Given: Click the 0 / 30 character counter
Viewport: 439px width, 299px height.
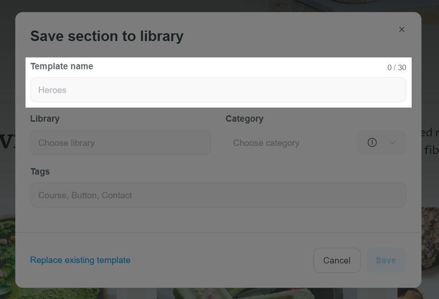Looking at the screenshot, I should click(x=397, y=68).
